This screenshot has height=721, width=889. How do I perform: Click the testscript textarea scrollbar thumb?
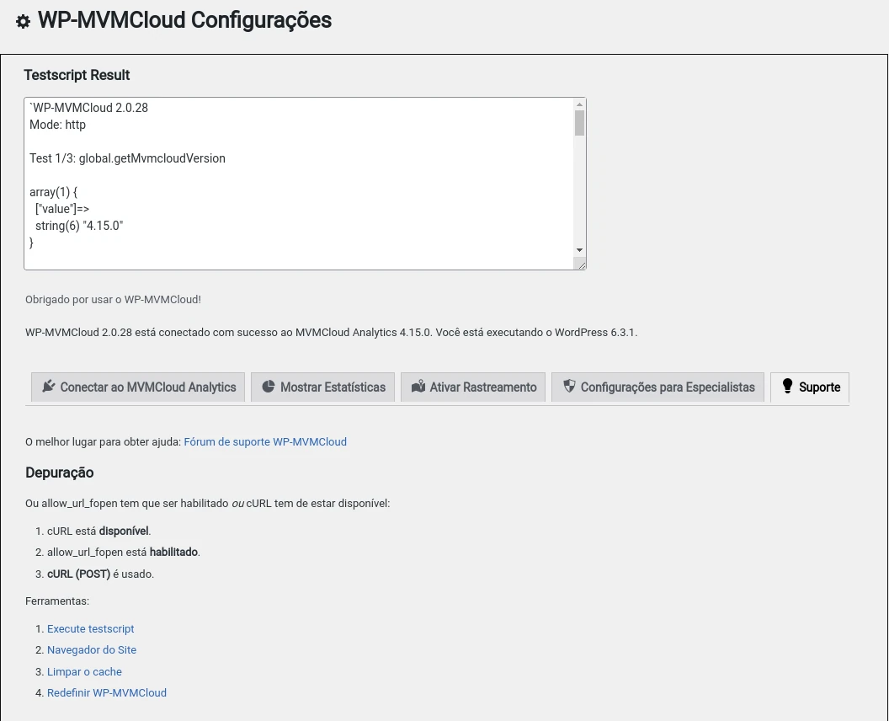(x=579, y=123)
